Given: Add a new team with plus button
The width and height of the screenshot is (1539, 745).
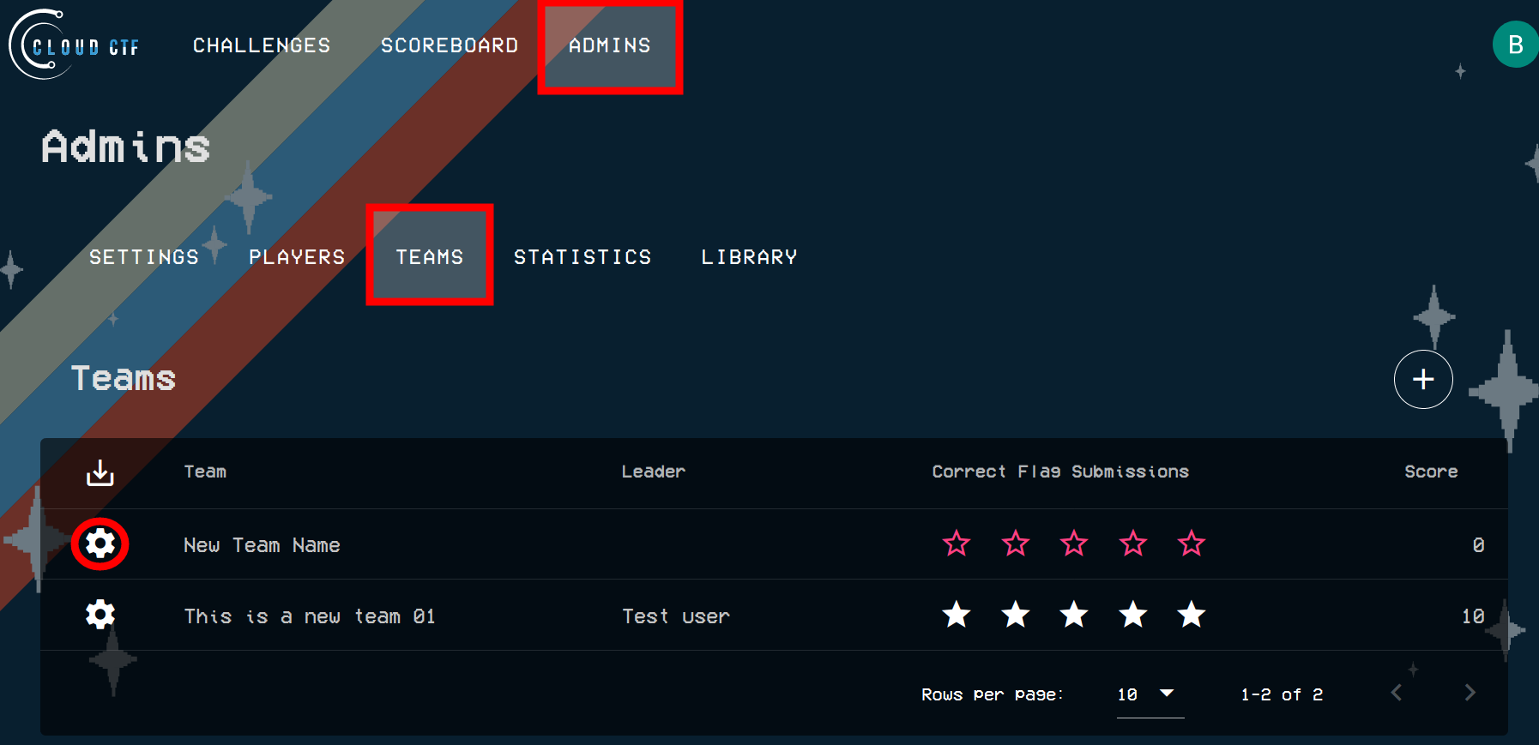Looking at the screenshot, I should (1423, 379).
